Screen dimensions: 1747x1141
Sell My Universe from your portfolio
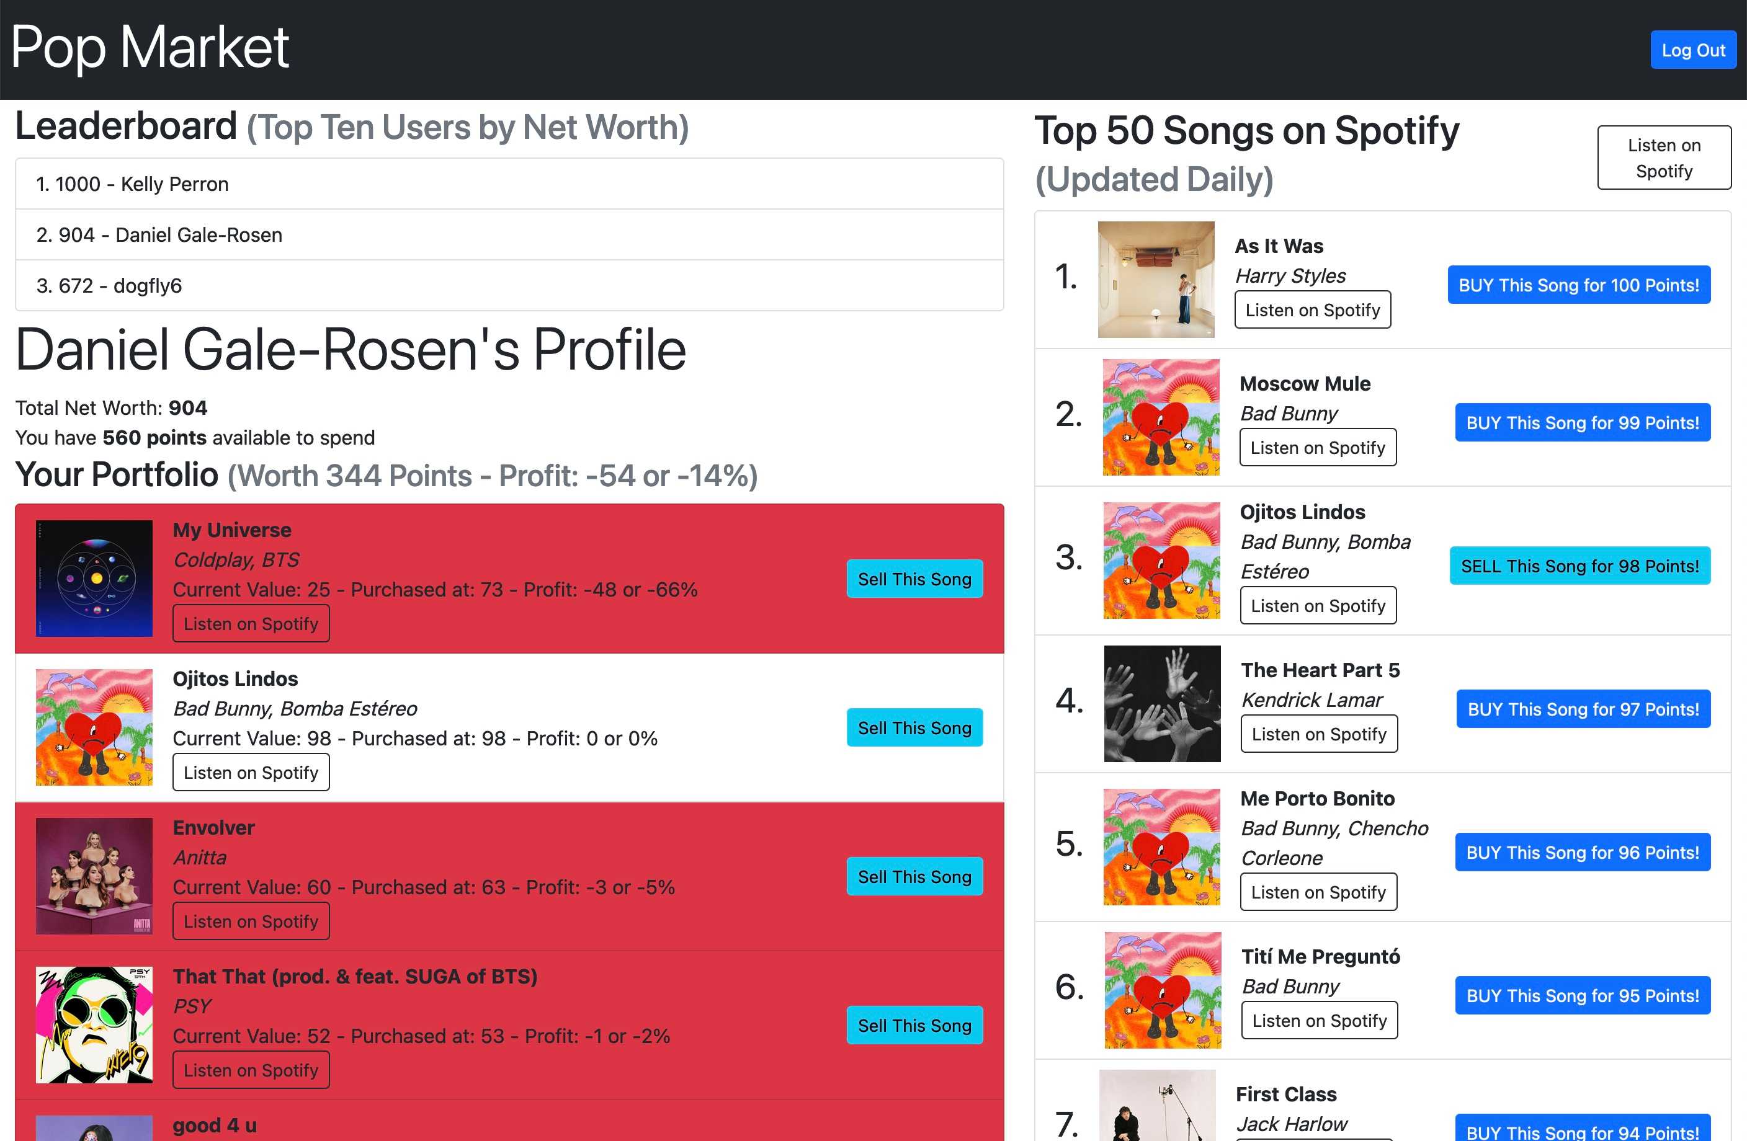tap(914, 579)
